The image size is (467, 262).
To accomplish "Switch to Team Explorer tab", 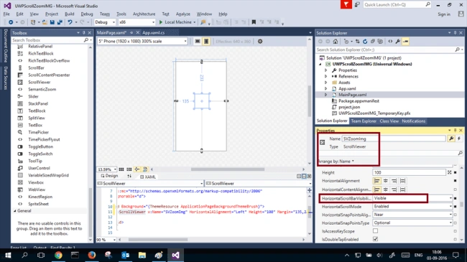I will [364, 121].
